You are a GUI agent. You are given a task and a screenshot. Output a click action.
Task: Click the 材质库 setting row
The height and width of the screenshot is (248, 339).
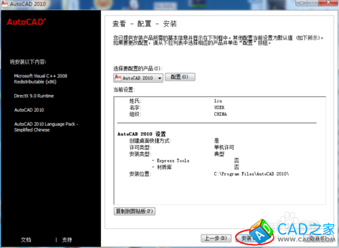tap(195, 167)
